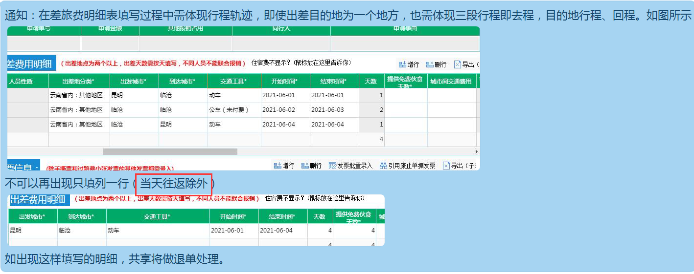694x274 pixels.
Task: Open the 2021-06-03 end date cell
Action: coord(328,110)
